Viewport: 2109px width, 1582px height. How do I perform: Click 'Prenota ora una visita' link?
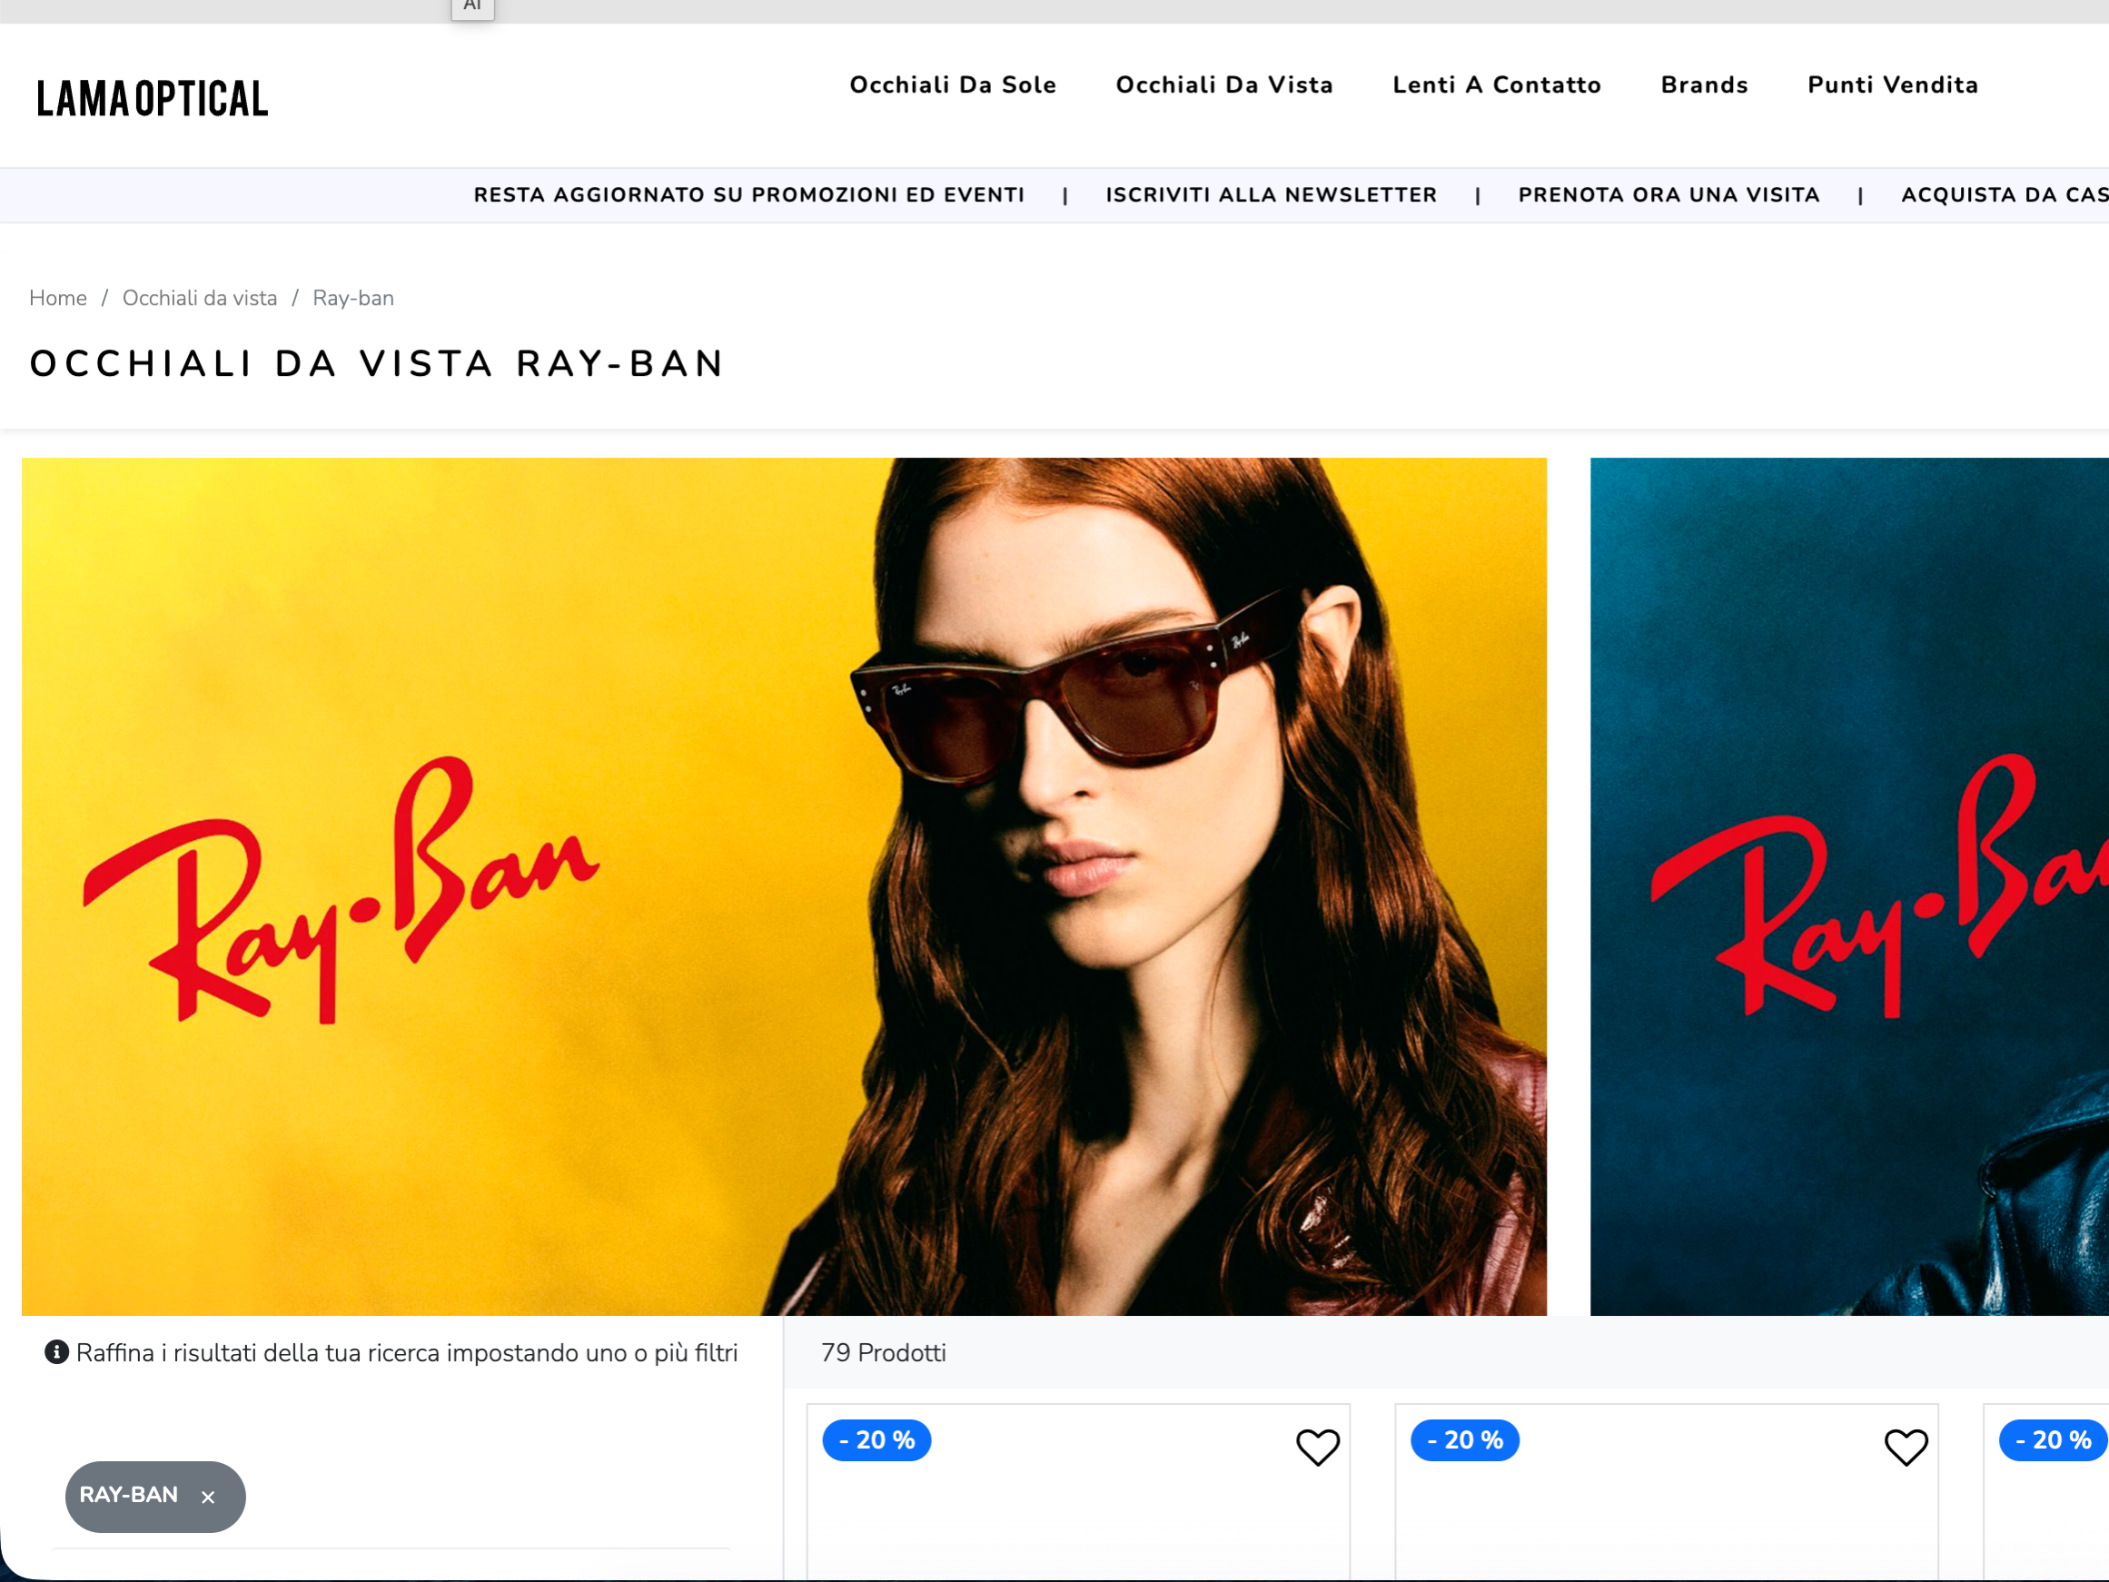(1668, 195)
